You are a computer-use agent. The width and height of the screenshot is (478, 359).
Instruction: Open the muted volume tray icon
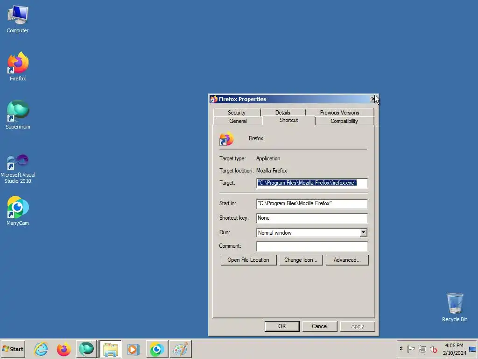[x=434, y=349]
